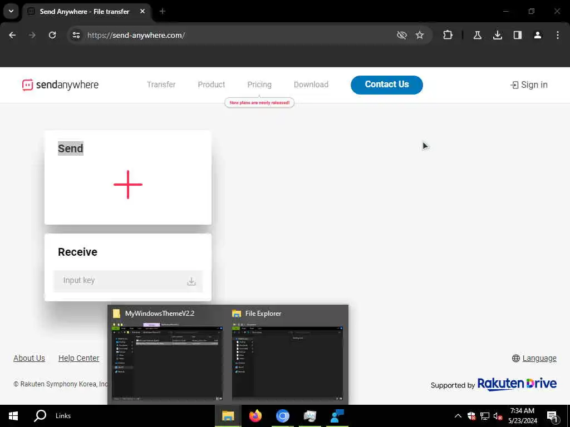
Task: Open the clock showing 7:34 AM
Action: tap(522, 416)
